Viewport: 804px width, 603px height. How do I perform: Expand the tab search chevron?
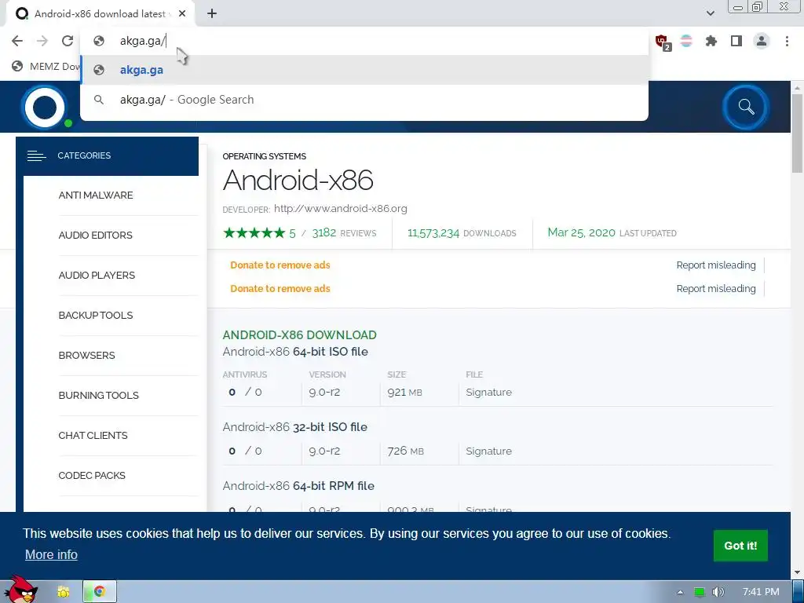tap(710, 13)
